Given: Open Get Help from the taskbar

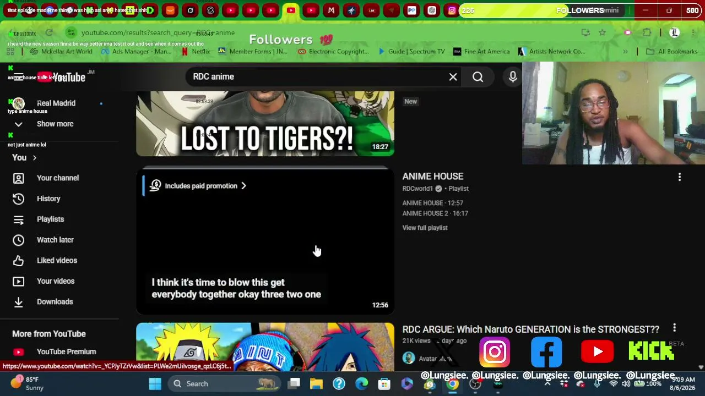Looking at the screenshot, I should (x=339, y=384).
